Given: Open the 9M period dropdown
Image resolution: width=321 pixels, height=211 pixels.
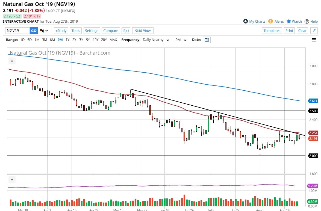Looking at the screenshot, I should point(181,40).
